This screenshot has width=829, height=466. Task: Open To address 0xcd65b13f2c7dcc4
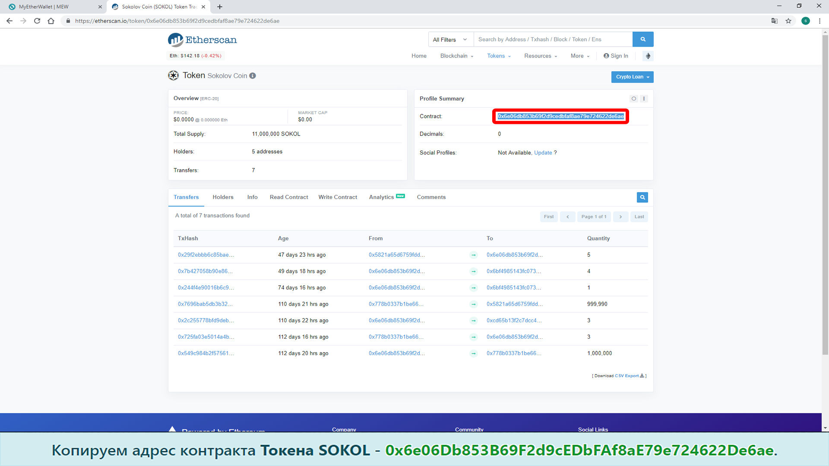point(514,321)
